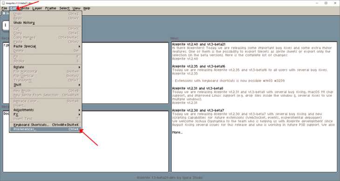Screen dimensions: 340x181
Task: Maximize the Aseprite window
Action: tap(326, 3)
